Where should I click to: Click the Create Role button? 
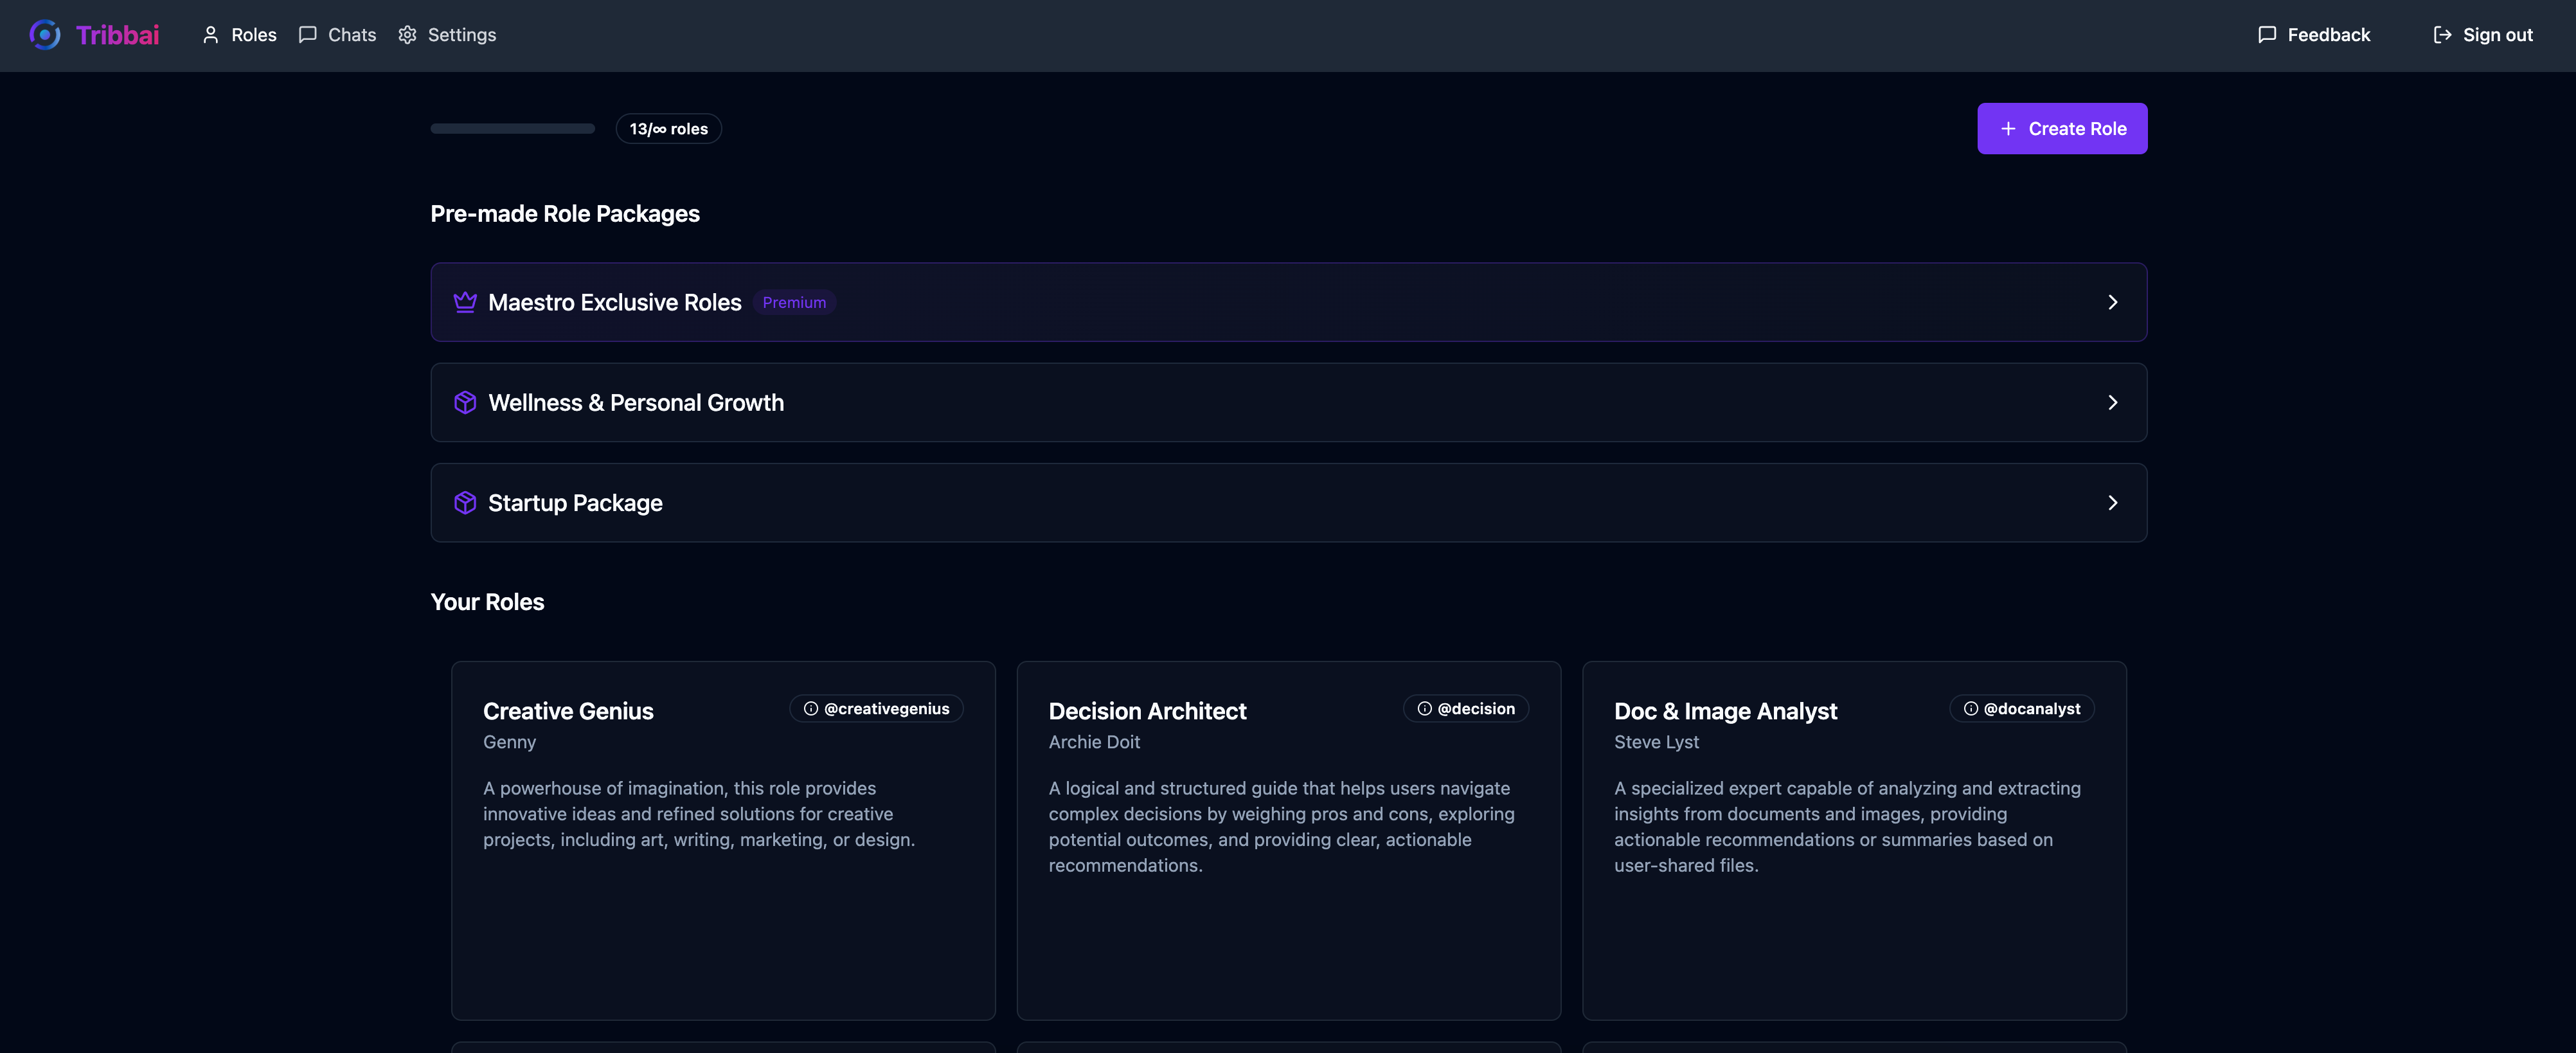(2062, 128)
